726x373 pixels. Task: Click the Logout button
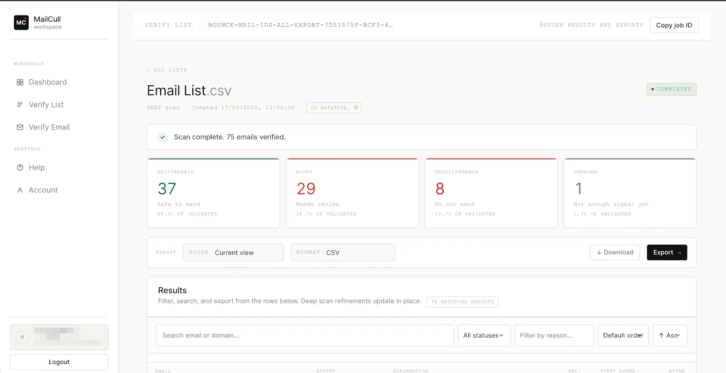tap(59, 362)
